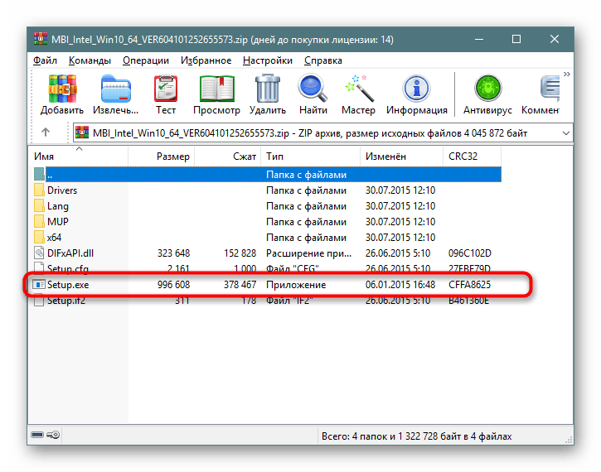Image resolution: width=601 pixels, height=472 pixels.
Task: Click the Drivers folder icon
Action: pyautogui.click(x=39, y=190)
